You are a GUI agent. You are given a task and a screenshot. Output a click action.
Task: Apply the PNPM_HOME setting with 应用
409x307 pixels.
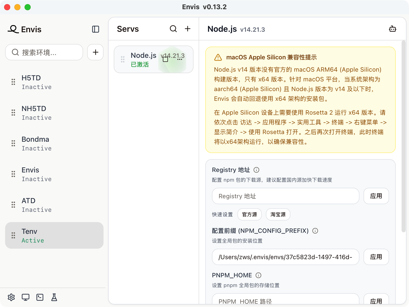tap(376, 299)
